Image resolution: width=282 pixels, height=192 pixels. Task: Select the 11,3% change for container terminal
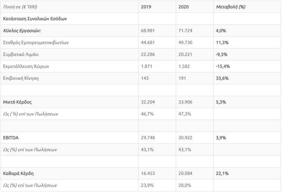222,43
